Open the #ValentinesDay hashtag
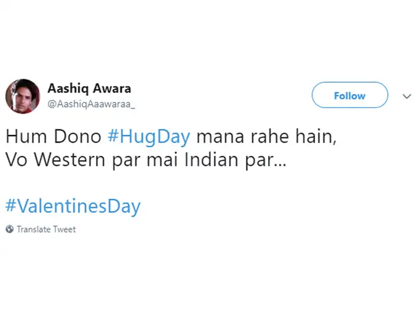 click(x=73, y=205)
